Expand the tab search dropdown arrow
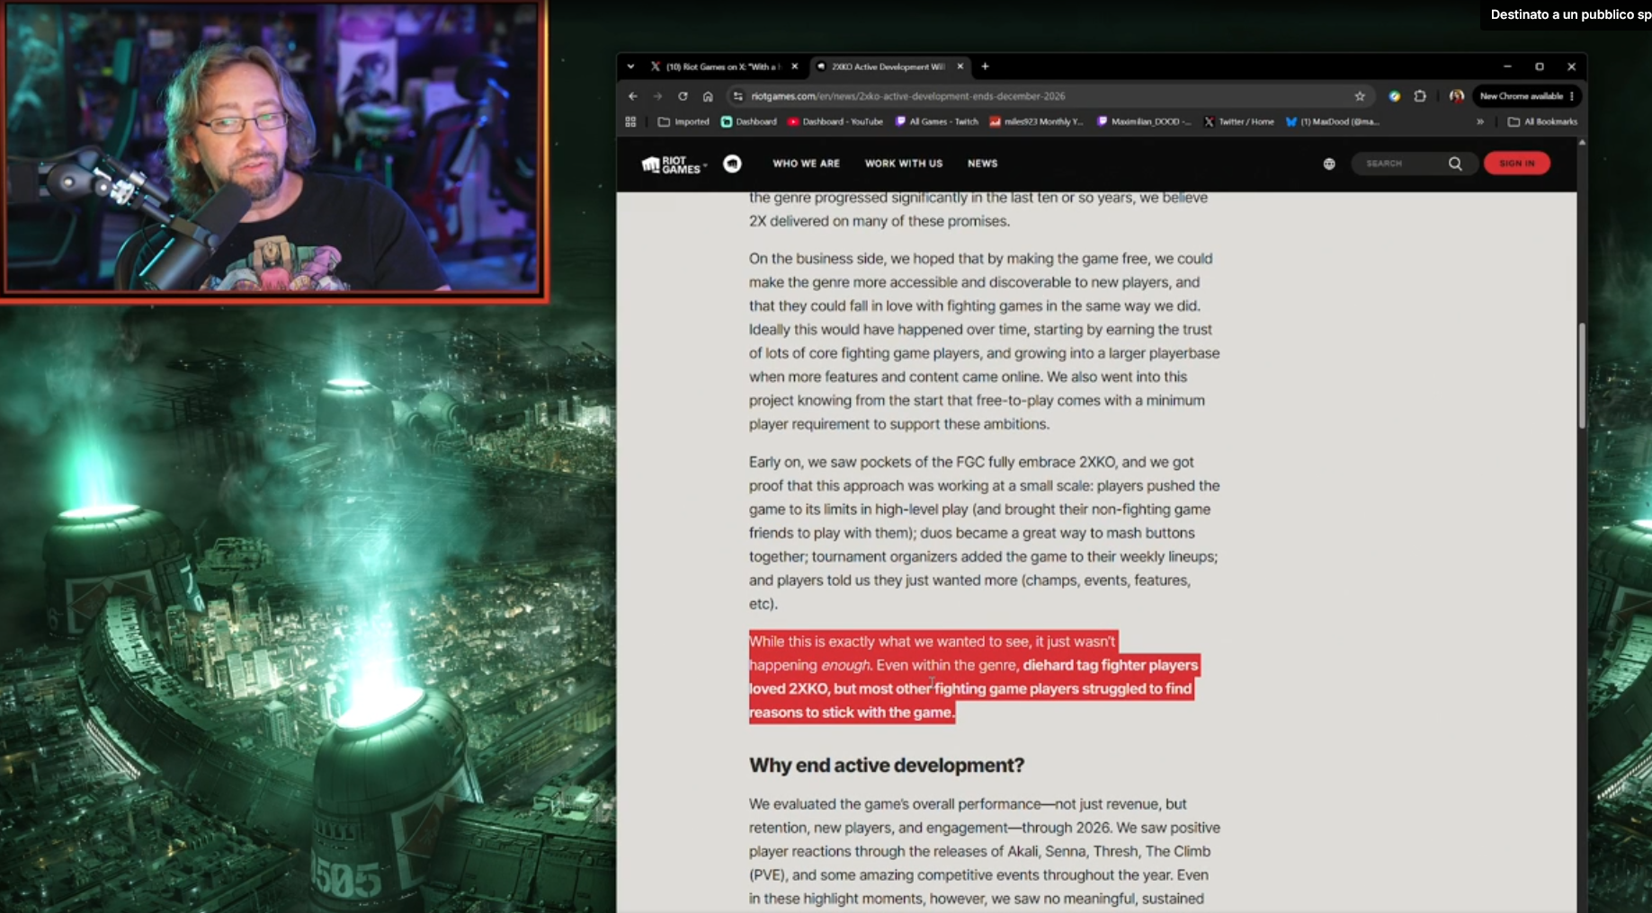1652x913 pixels. click(x=630, y=66)
